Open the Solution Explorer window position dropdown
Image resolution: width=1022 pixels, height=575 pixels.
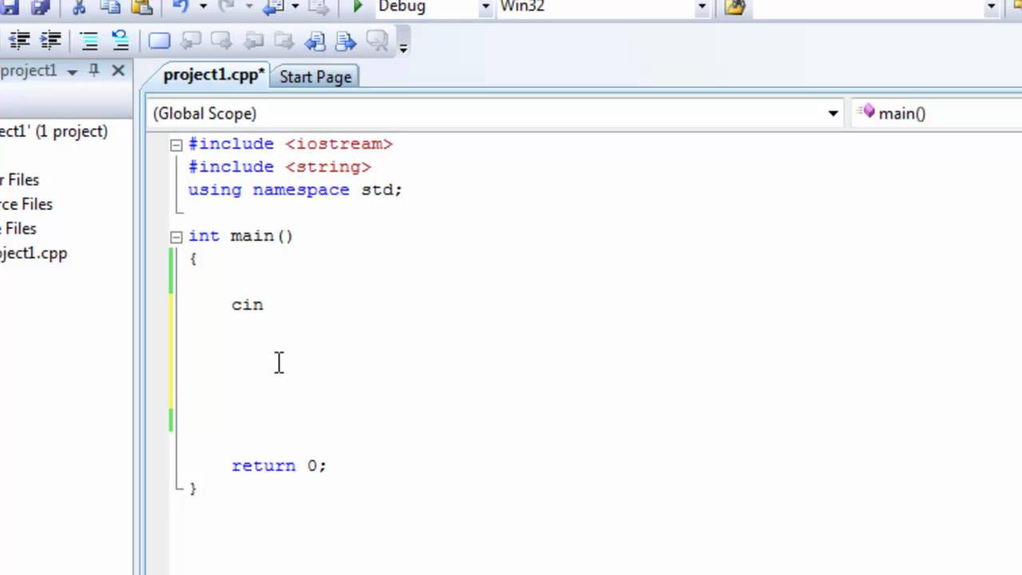pos(72,71)
